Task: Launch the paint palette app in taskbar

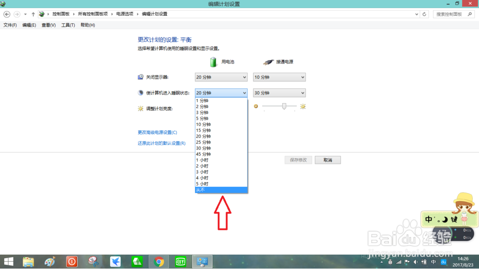Action: coord(50,262)
